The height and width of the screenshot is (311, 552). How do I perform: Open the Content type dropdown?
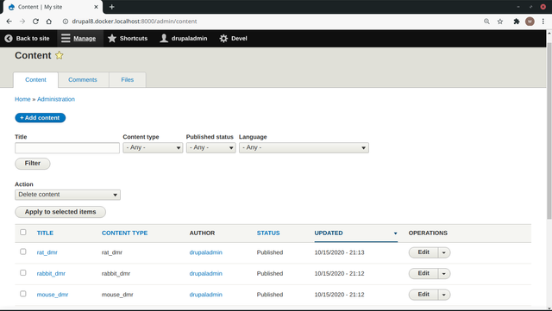pyautogui.click(x=153, y=148)
